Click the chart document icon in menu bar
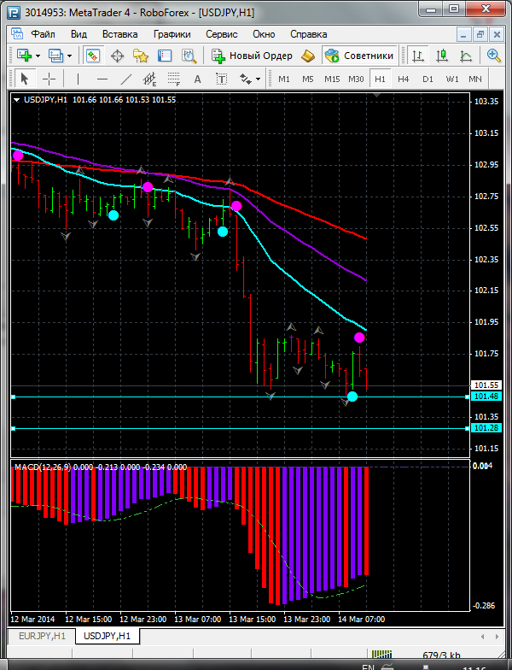Image resolution: width=512 pixels, height=670 pixels. [17, 34]
